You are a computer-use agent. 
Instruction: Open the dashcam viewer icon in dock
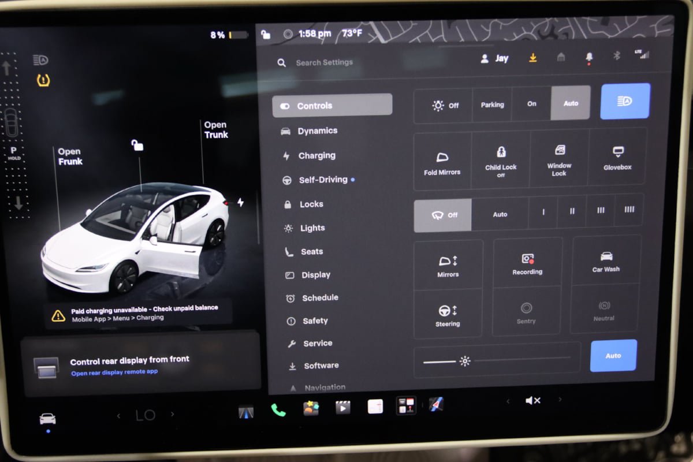(246, 412)
